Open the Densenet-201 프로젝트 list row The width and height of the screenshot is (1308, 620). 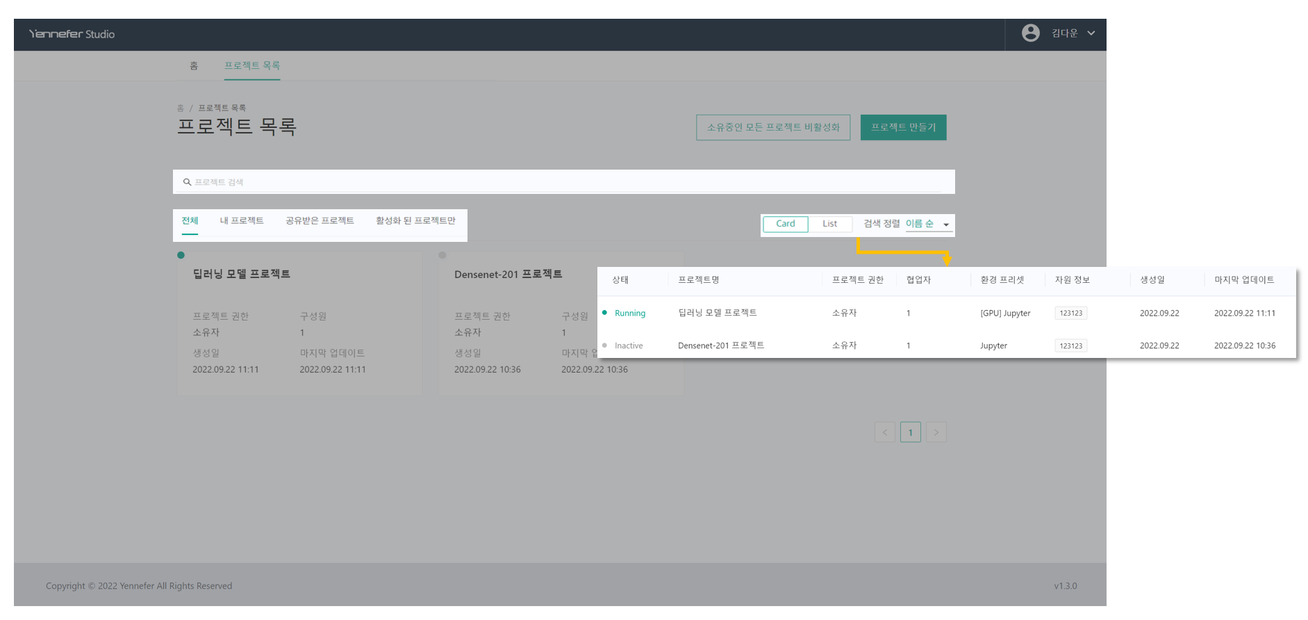720,345
